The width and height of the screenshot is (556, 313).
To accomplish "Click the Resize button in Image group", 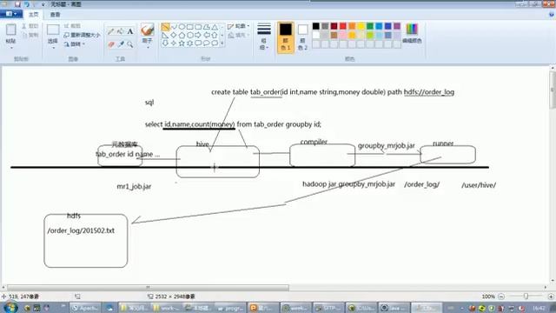I will click(82, 35).
